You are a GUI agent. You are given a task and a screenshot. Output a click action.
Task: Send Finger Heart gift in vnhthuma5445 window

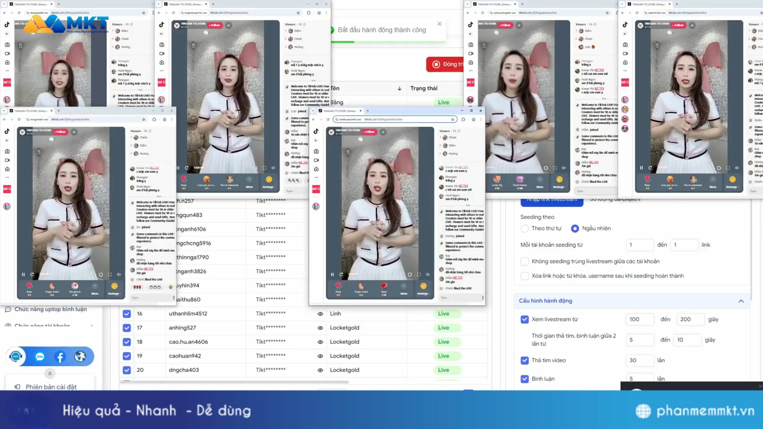(x=361, y=288)
